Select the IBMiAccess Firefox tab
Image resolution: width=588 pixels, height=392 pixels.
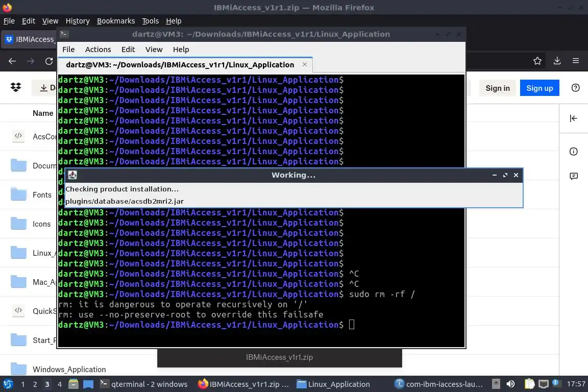(30, 39)
